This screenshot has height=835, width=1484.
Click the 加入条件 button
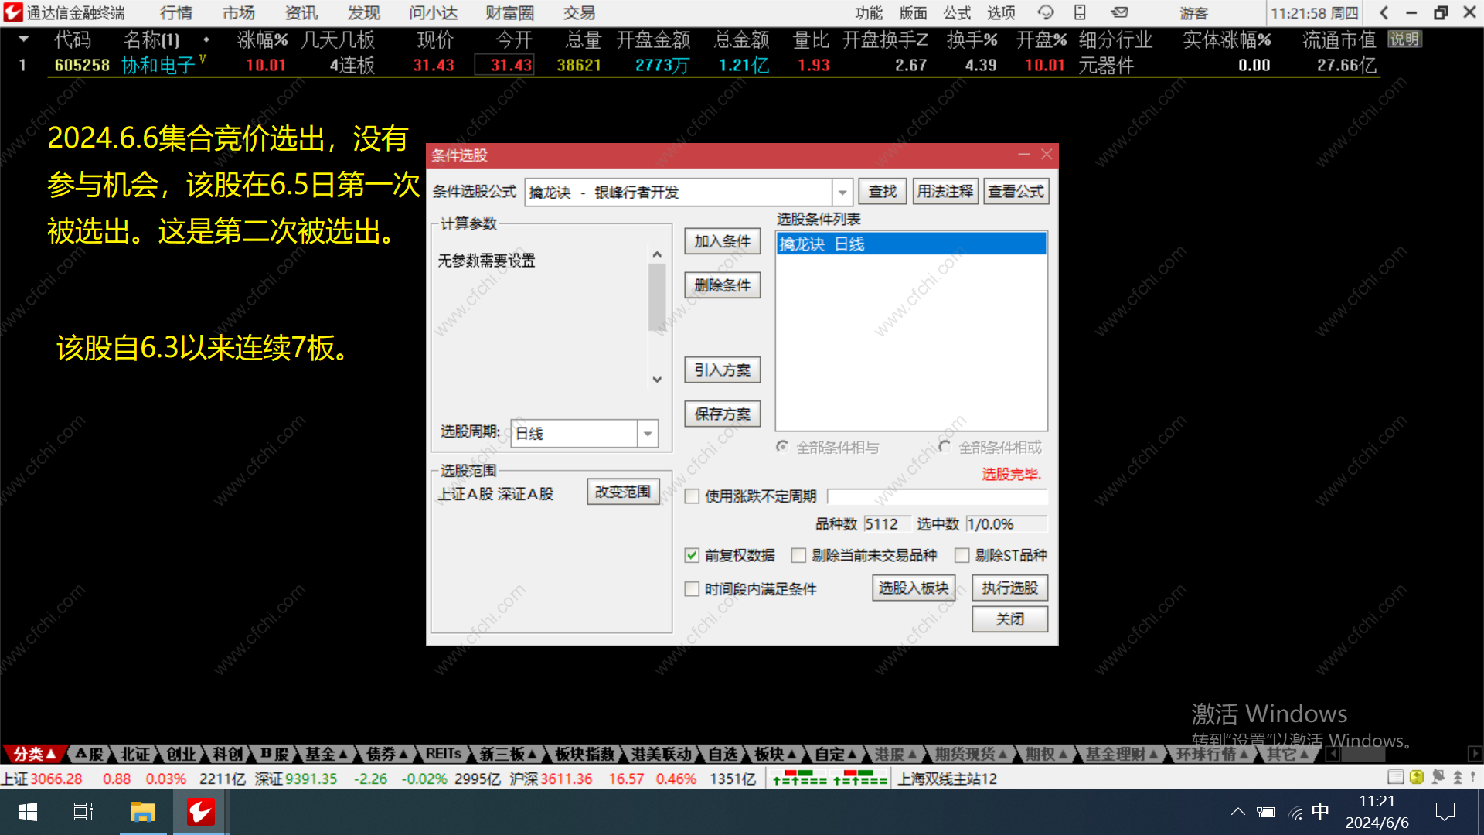click(722, 241)
